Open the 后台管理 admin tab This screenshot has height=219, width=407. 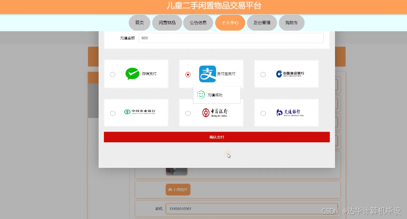click(x=262, y=23)
